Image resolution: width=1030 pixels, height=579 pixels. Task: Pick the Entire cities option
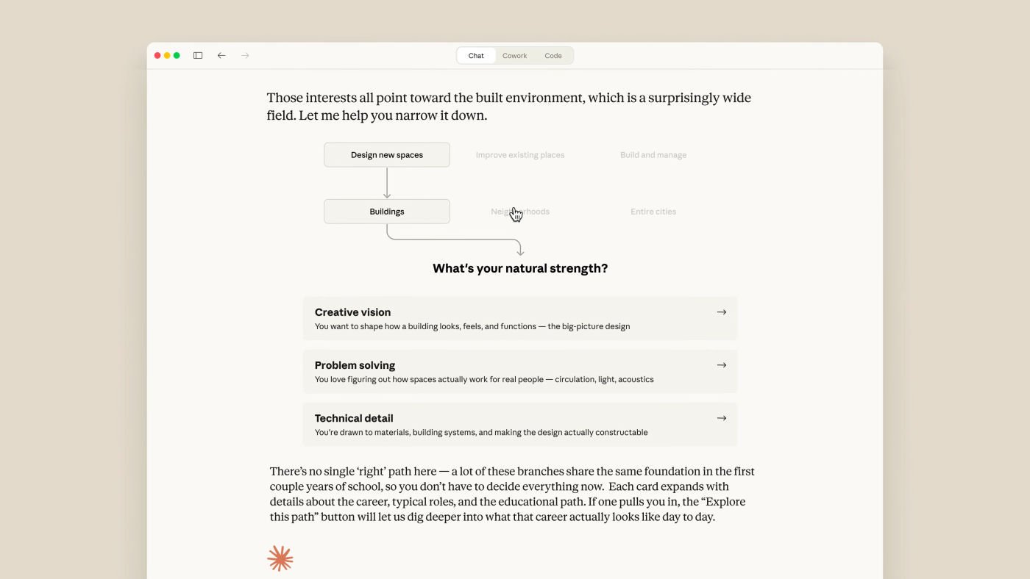[653, 212]
